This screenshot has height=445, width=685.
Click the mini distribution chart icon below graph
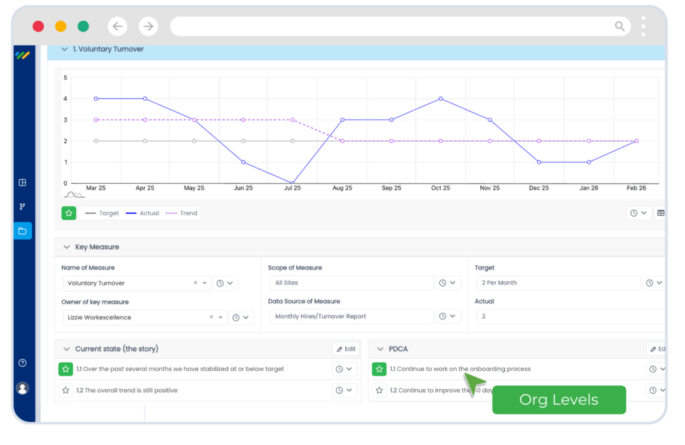point(74,194)
